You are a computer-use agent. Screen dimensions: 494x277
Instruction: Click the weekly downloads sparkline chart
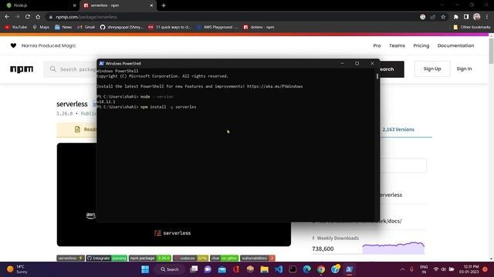(x=394, y=248)
